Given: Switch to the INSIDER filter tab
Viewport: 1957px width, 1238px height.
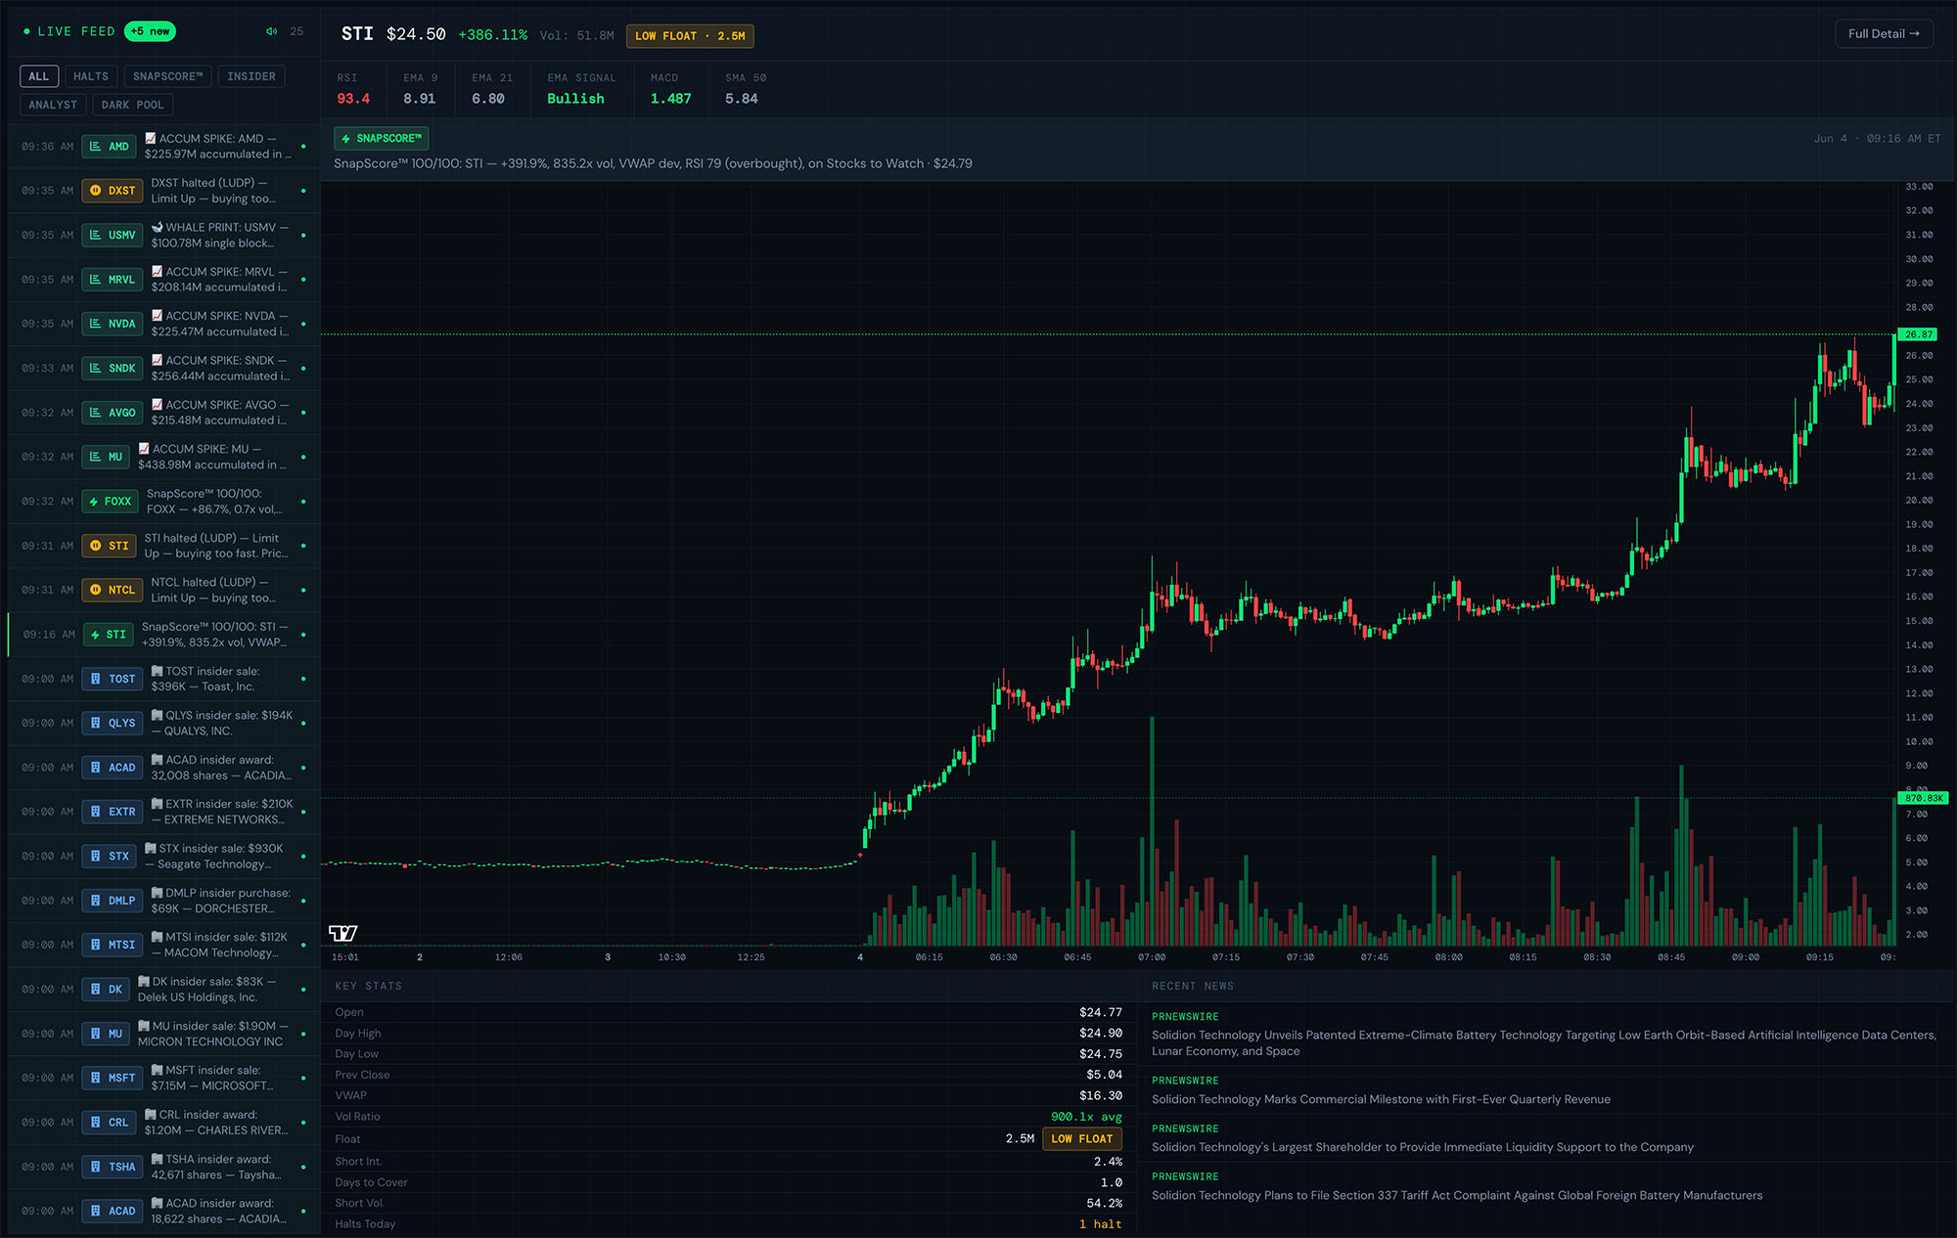Looking at the screenshot, I should 251,76.
